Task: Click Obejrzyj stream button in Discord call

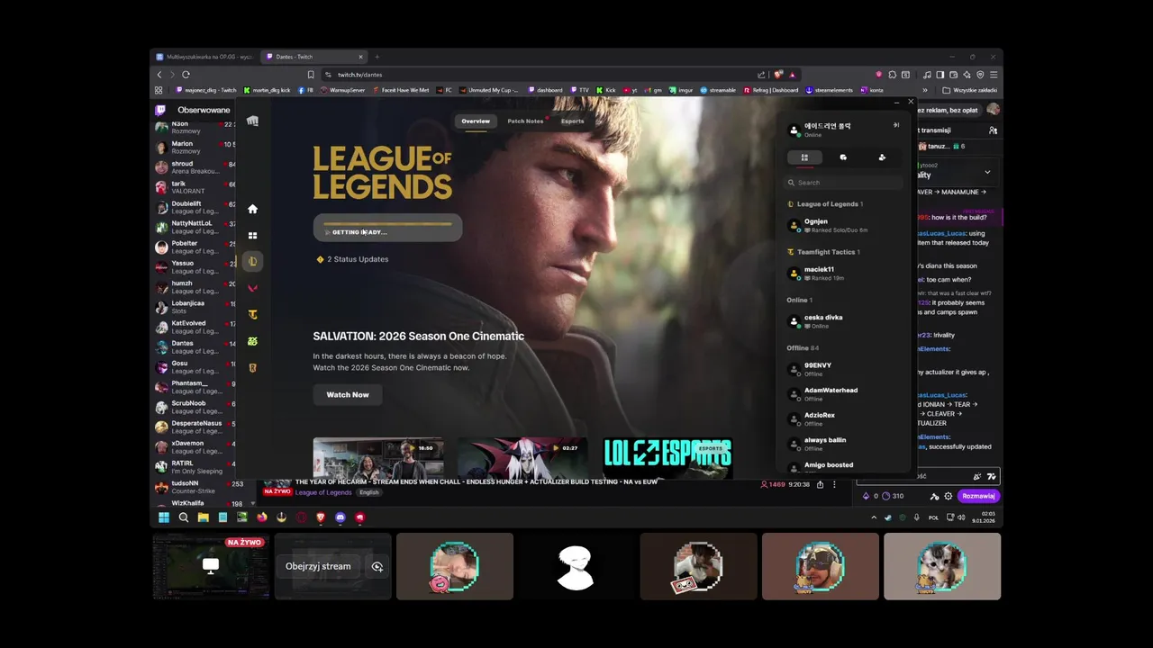Action: (318, 566)
